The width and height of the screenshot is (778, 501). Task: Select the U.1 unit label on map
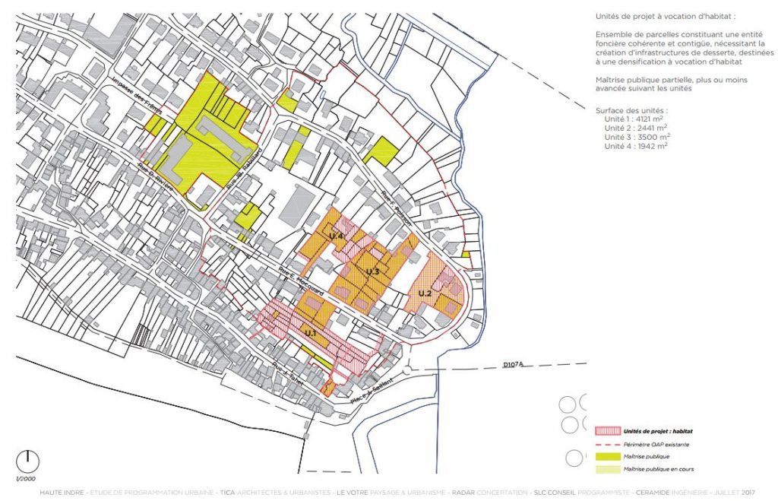point(310,333)
